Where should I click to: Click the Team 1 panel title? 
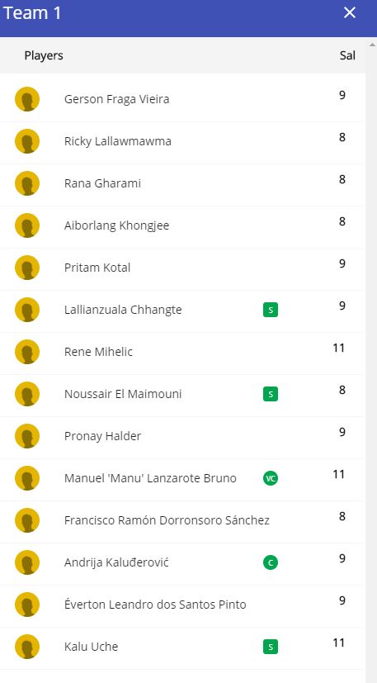pos(32,13)
